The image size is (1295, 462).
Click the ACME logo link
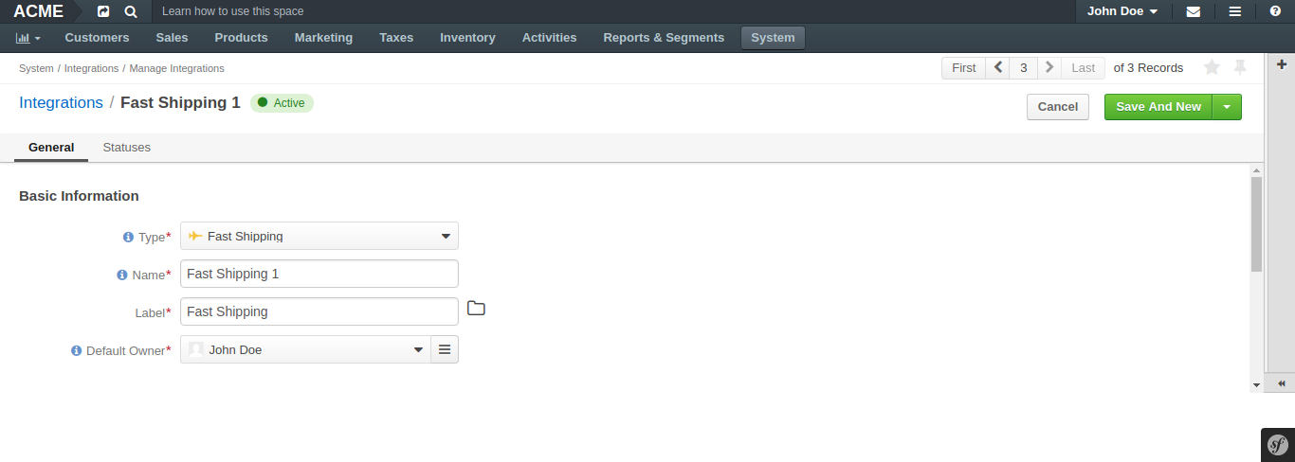(x=38, y=11)
